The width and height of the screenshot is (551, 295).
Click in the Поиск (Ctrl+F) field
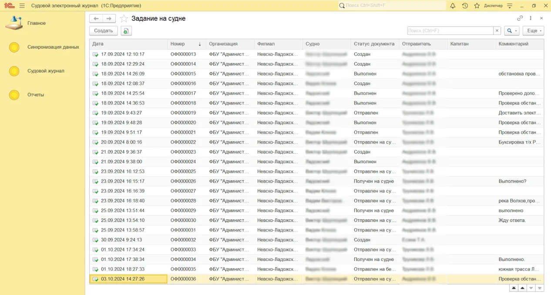(450, 31)
